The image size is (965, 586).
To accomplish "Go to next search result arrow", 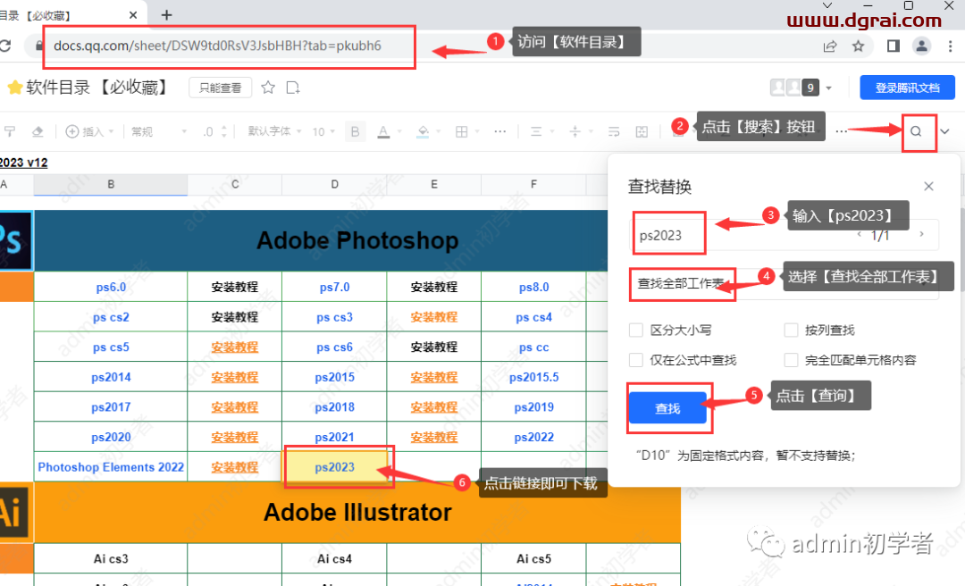I will [921, 235].
